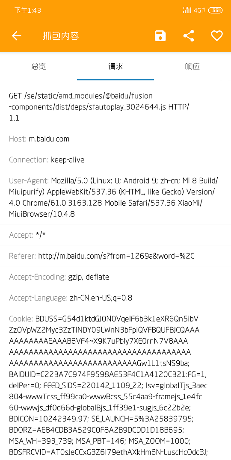Tap the Accept */* header row

(x=115, y=235)
